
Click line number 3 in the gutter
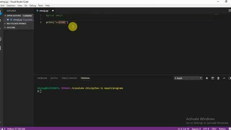click(x=41, y=22)
